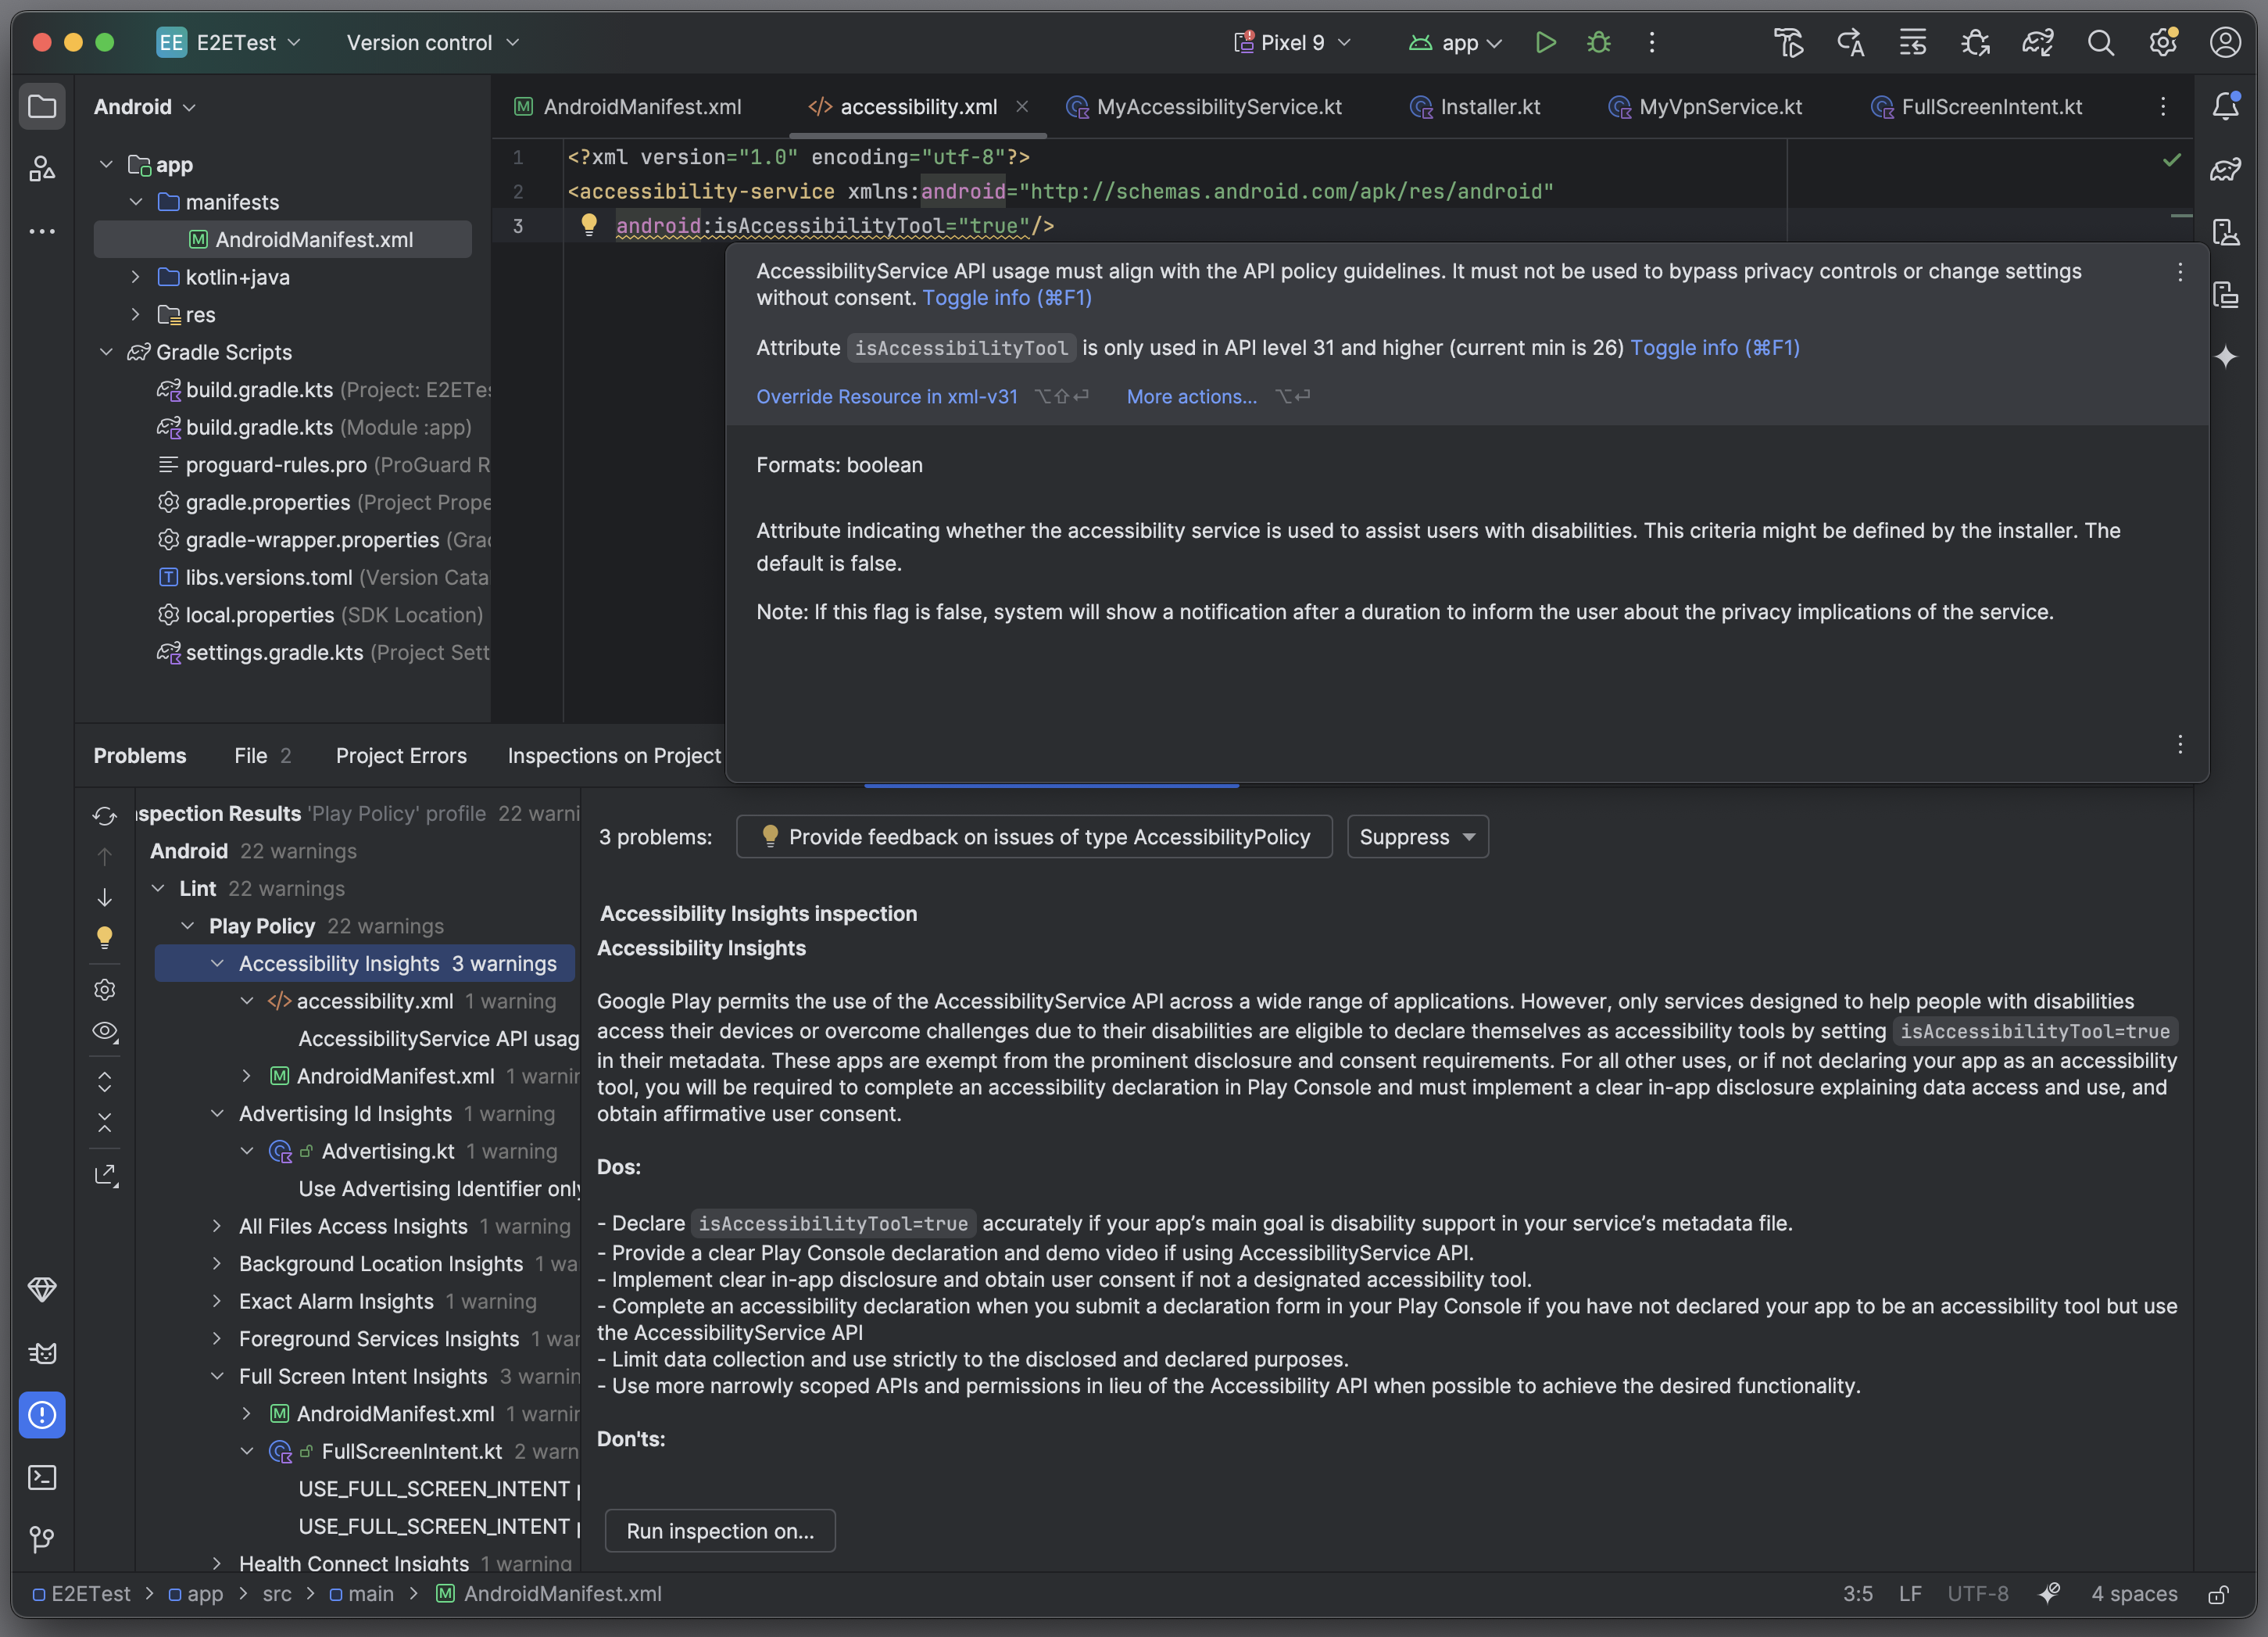Collapse all inspection results icon
This screenshot has height=1637, width=2268.
(105, 1123)
